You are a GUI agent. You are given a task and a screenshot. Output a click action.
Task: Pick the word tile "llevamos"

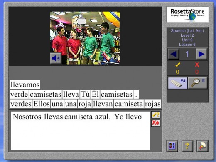tap(25, 85)
